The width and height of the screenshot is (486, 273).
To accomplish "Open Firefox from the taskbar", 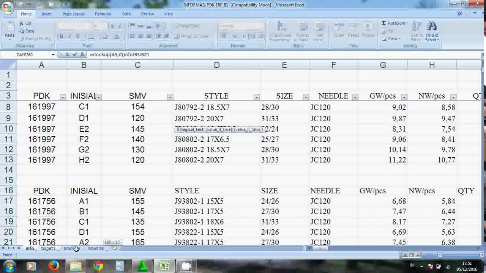I will [54, 266].
